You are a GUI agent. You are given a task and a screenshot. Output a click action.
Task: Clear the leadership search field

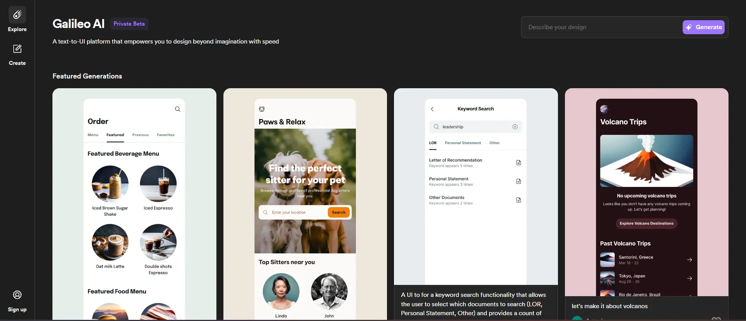[x=515, y=127]
